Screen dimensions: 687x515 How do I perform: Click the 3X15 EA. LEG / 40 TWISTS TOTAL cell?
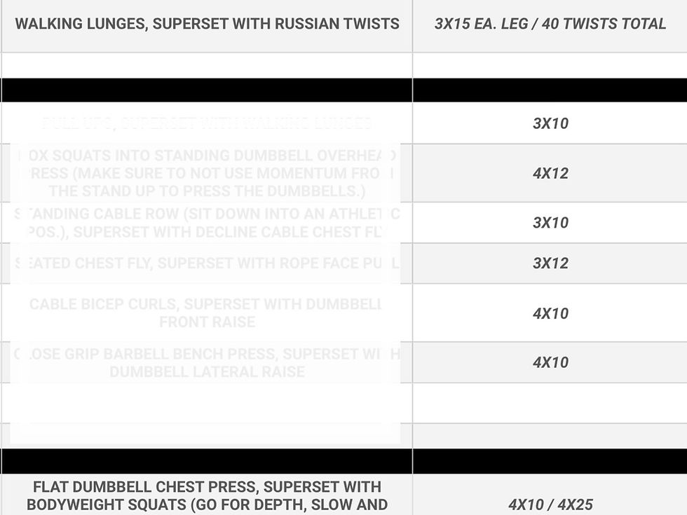click(x=550, y=25)
